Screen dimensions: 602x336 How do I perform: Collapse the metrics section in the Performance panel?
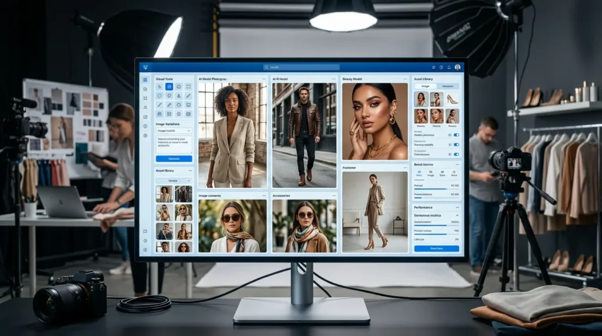(x=457, y=216)
